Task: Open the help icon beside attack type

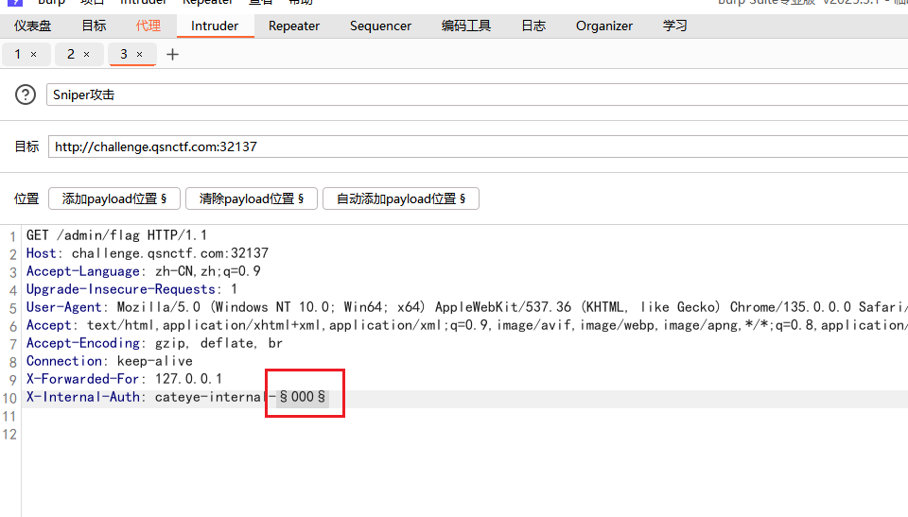Action: click(26, 95)
